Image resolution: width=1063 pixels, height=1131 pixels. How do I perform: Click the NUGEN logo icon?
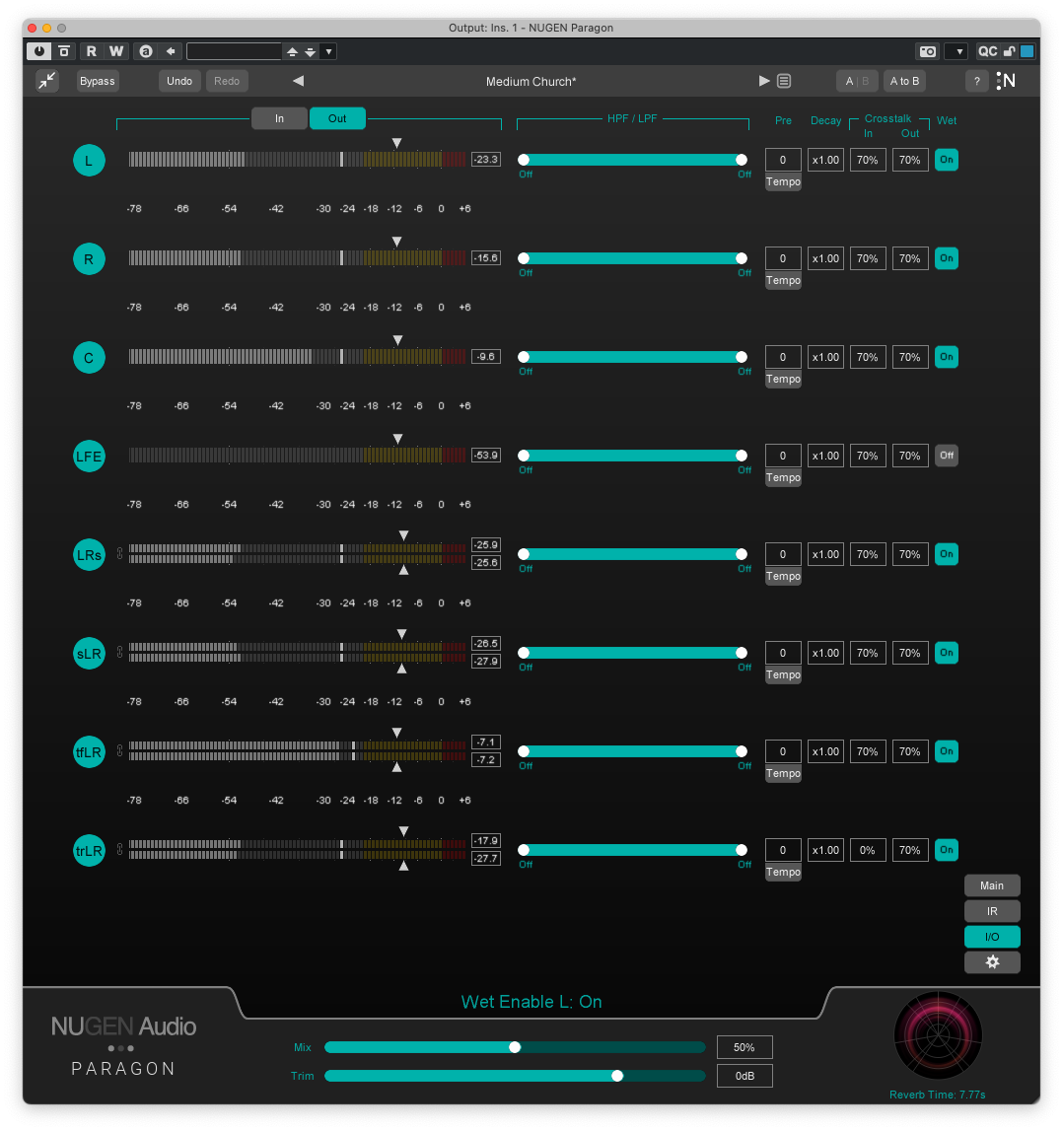1006,81
